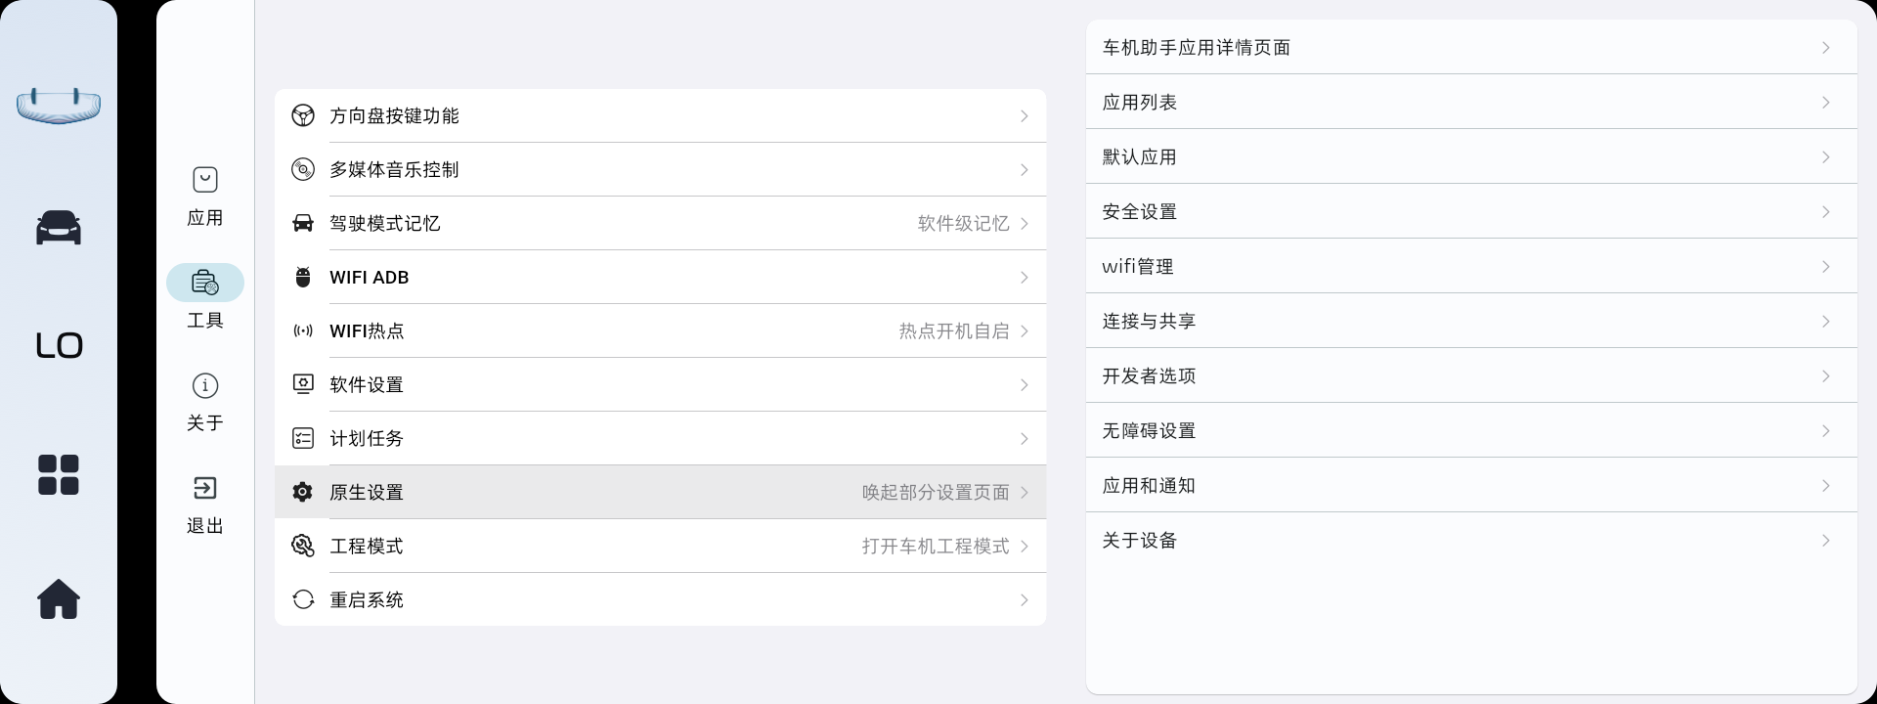This screenshot has height=704, width=1877.
Task: Click the 软件设置 list row
Action: tap(660, 385)
